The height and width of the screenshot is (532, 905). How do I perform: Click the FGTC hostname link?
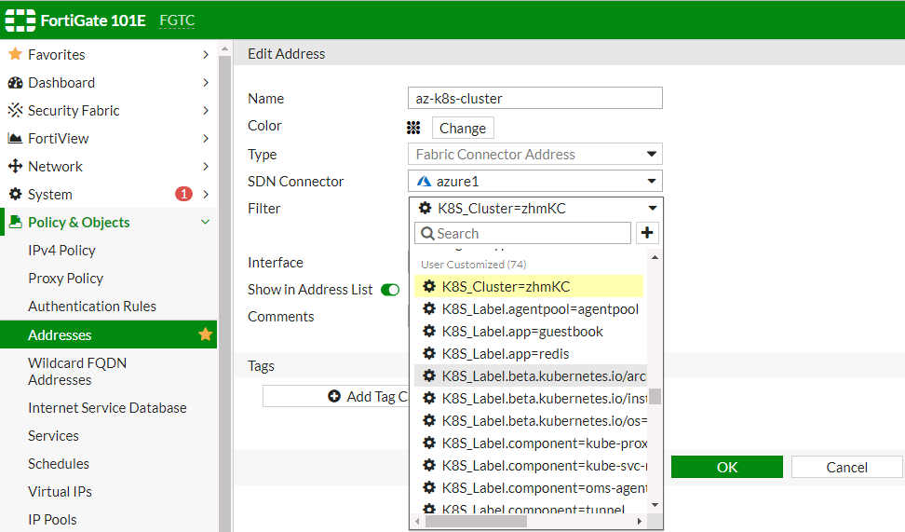(x=177, y=20)
